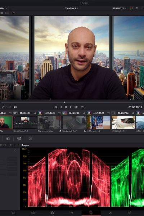Toggle bypass color grades icon
Screen dimensions: 144x216
click(x=131, y=8)
